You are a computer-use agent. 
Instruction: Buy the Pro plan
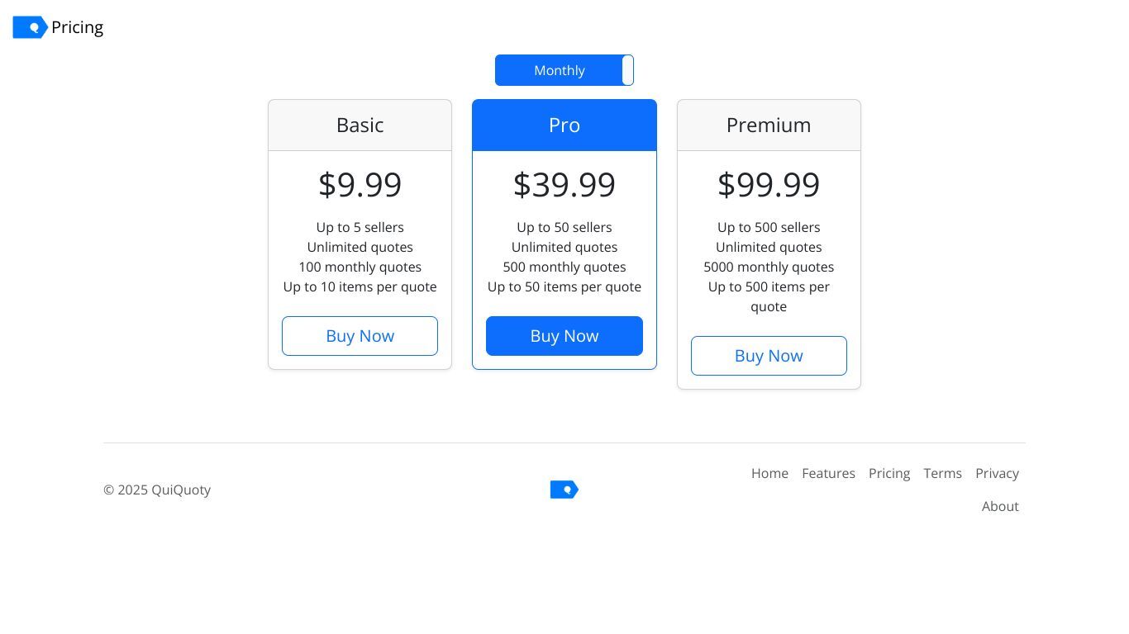point(564,336)
